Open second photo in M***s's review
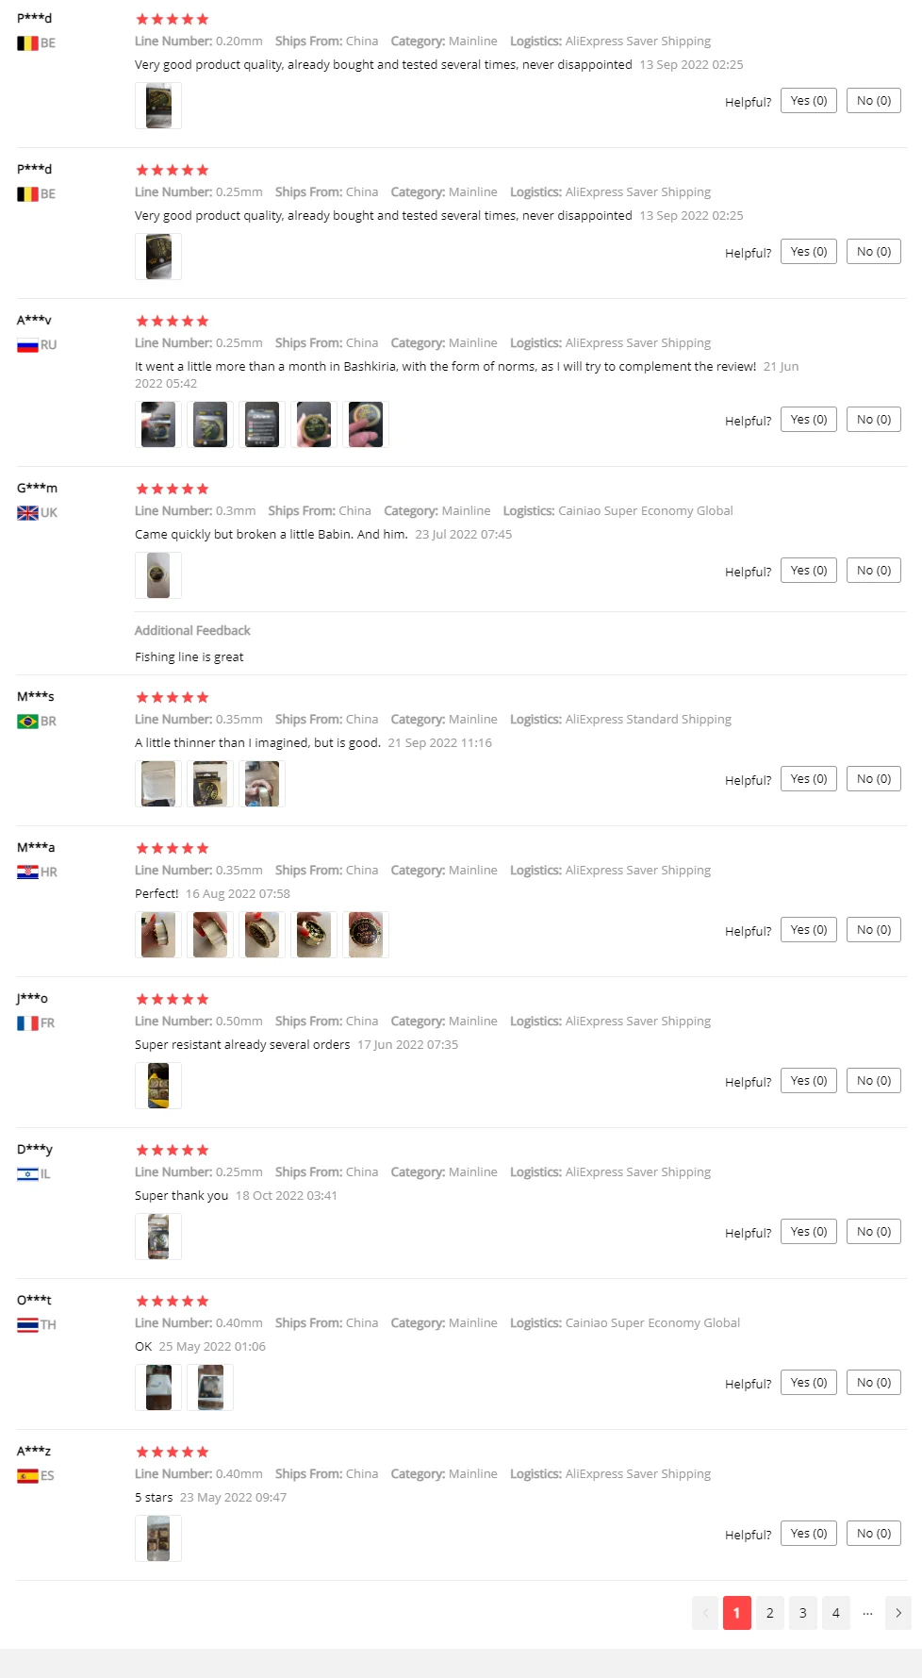This screenshot has width=922, height=1678. coord(210,784)
